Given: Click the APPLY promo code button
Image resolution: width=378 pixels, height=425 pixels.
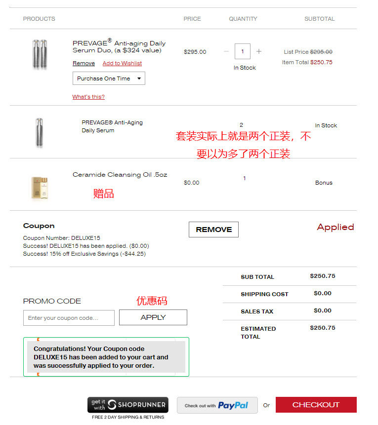Looking at the screenshot, I should 153,317.
